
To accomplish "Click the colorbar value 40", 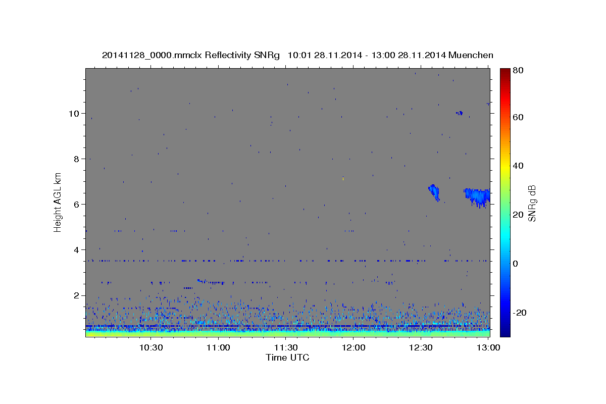I will 518,166.
